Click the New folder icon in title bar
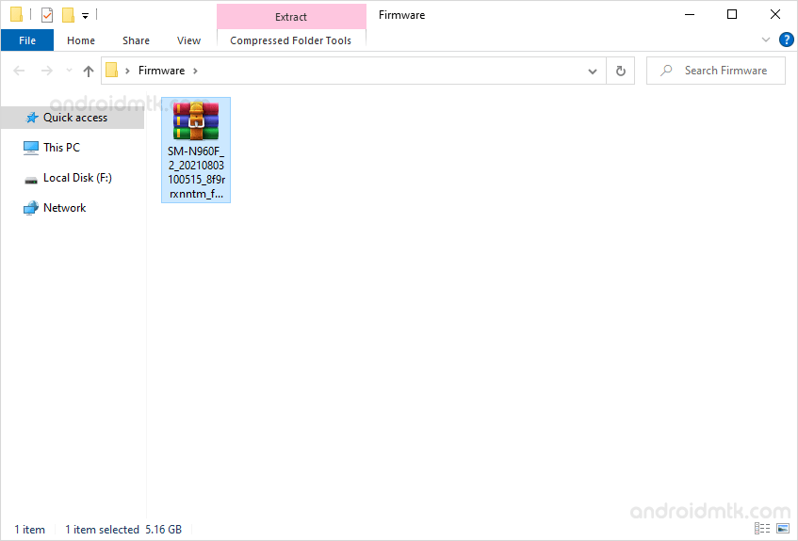 68,15
